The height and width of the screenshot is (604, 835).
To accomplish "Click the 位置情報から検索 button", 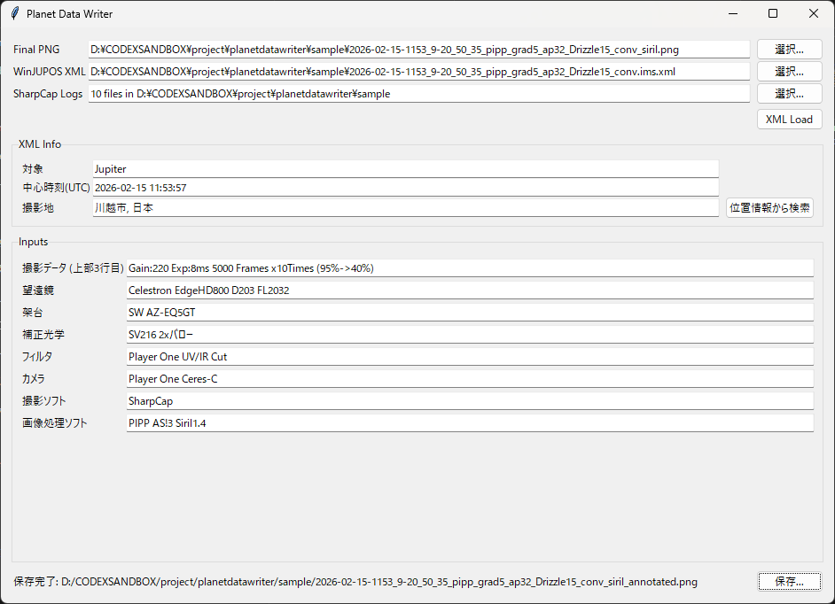I will (x=769, y=208).
